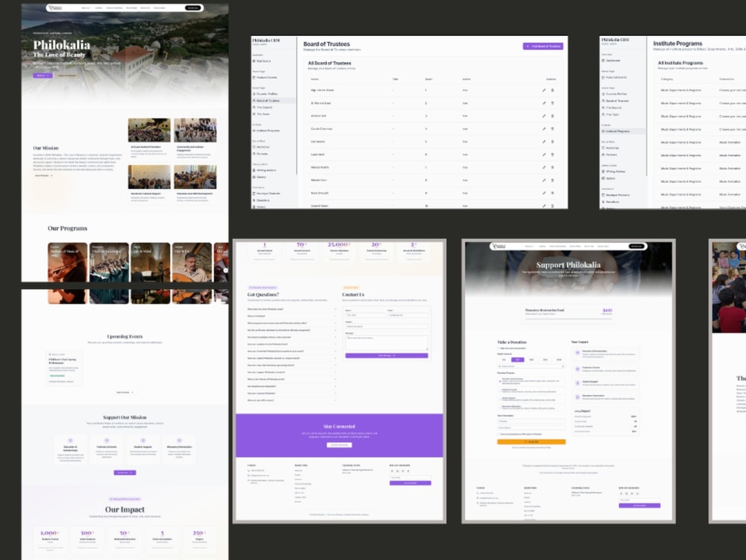The image size is (746, 560).
Task: Expand 'How can I contact Philokalia?' FAQ item
Action: [291, 393]
